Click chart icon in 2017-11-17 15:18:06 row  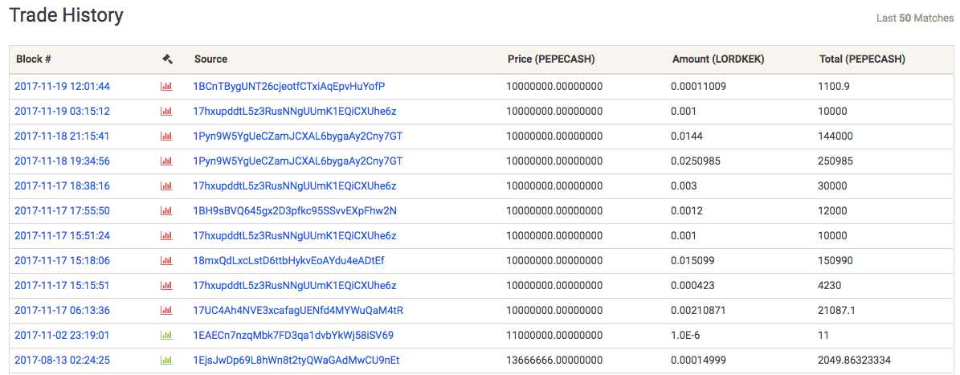[166, 261]
